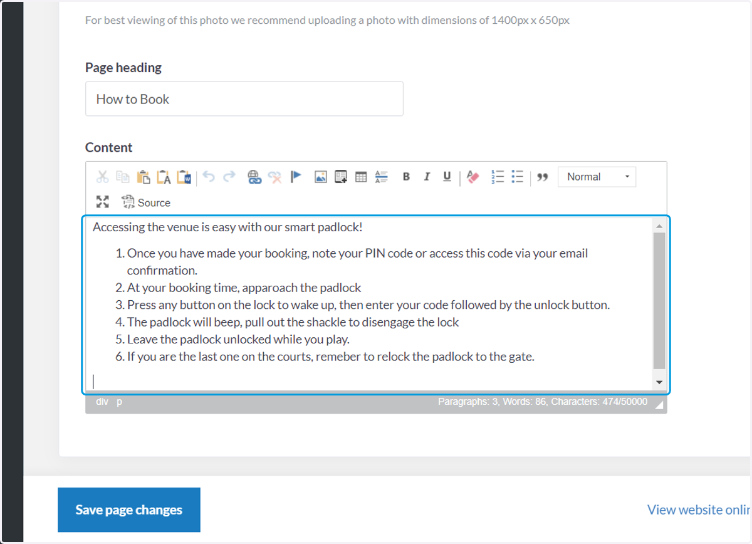Remove formatting with the eraser icon
This screenshot has height=544, width=752.
[x=473, y=177]
